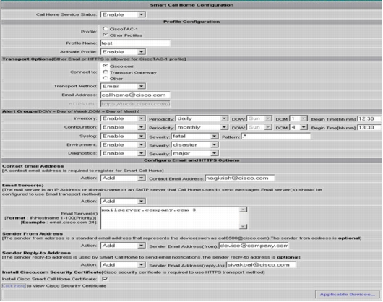Open the Syslog Enable dropdown
This screenshot has width=383, height=302.
(123, 137)
